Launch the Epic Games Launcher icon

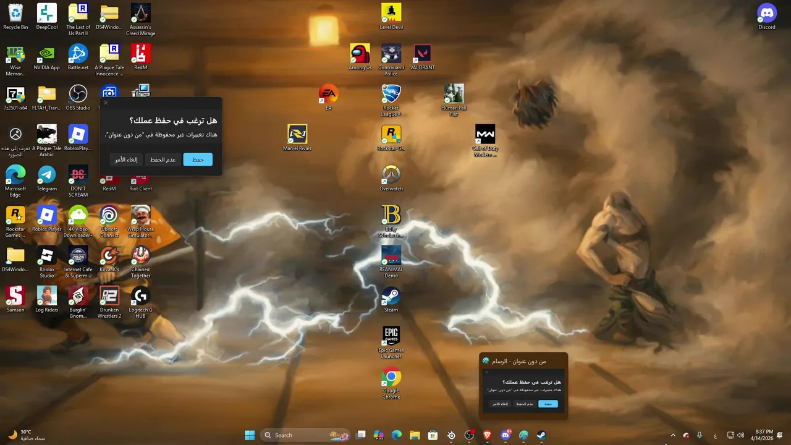(x=391, y=343)
